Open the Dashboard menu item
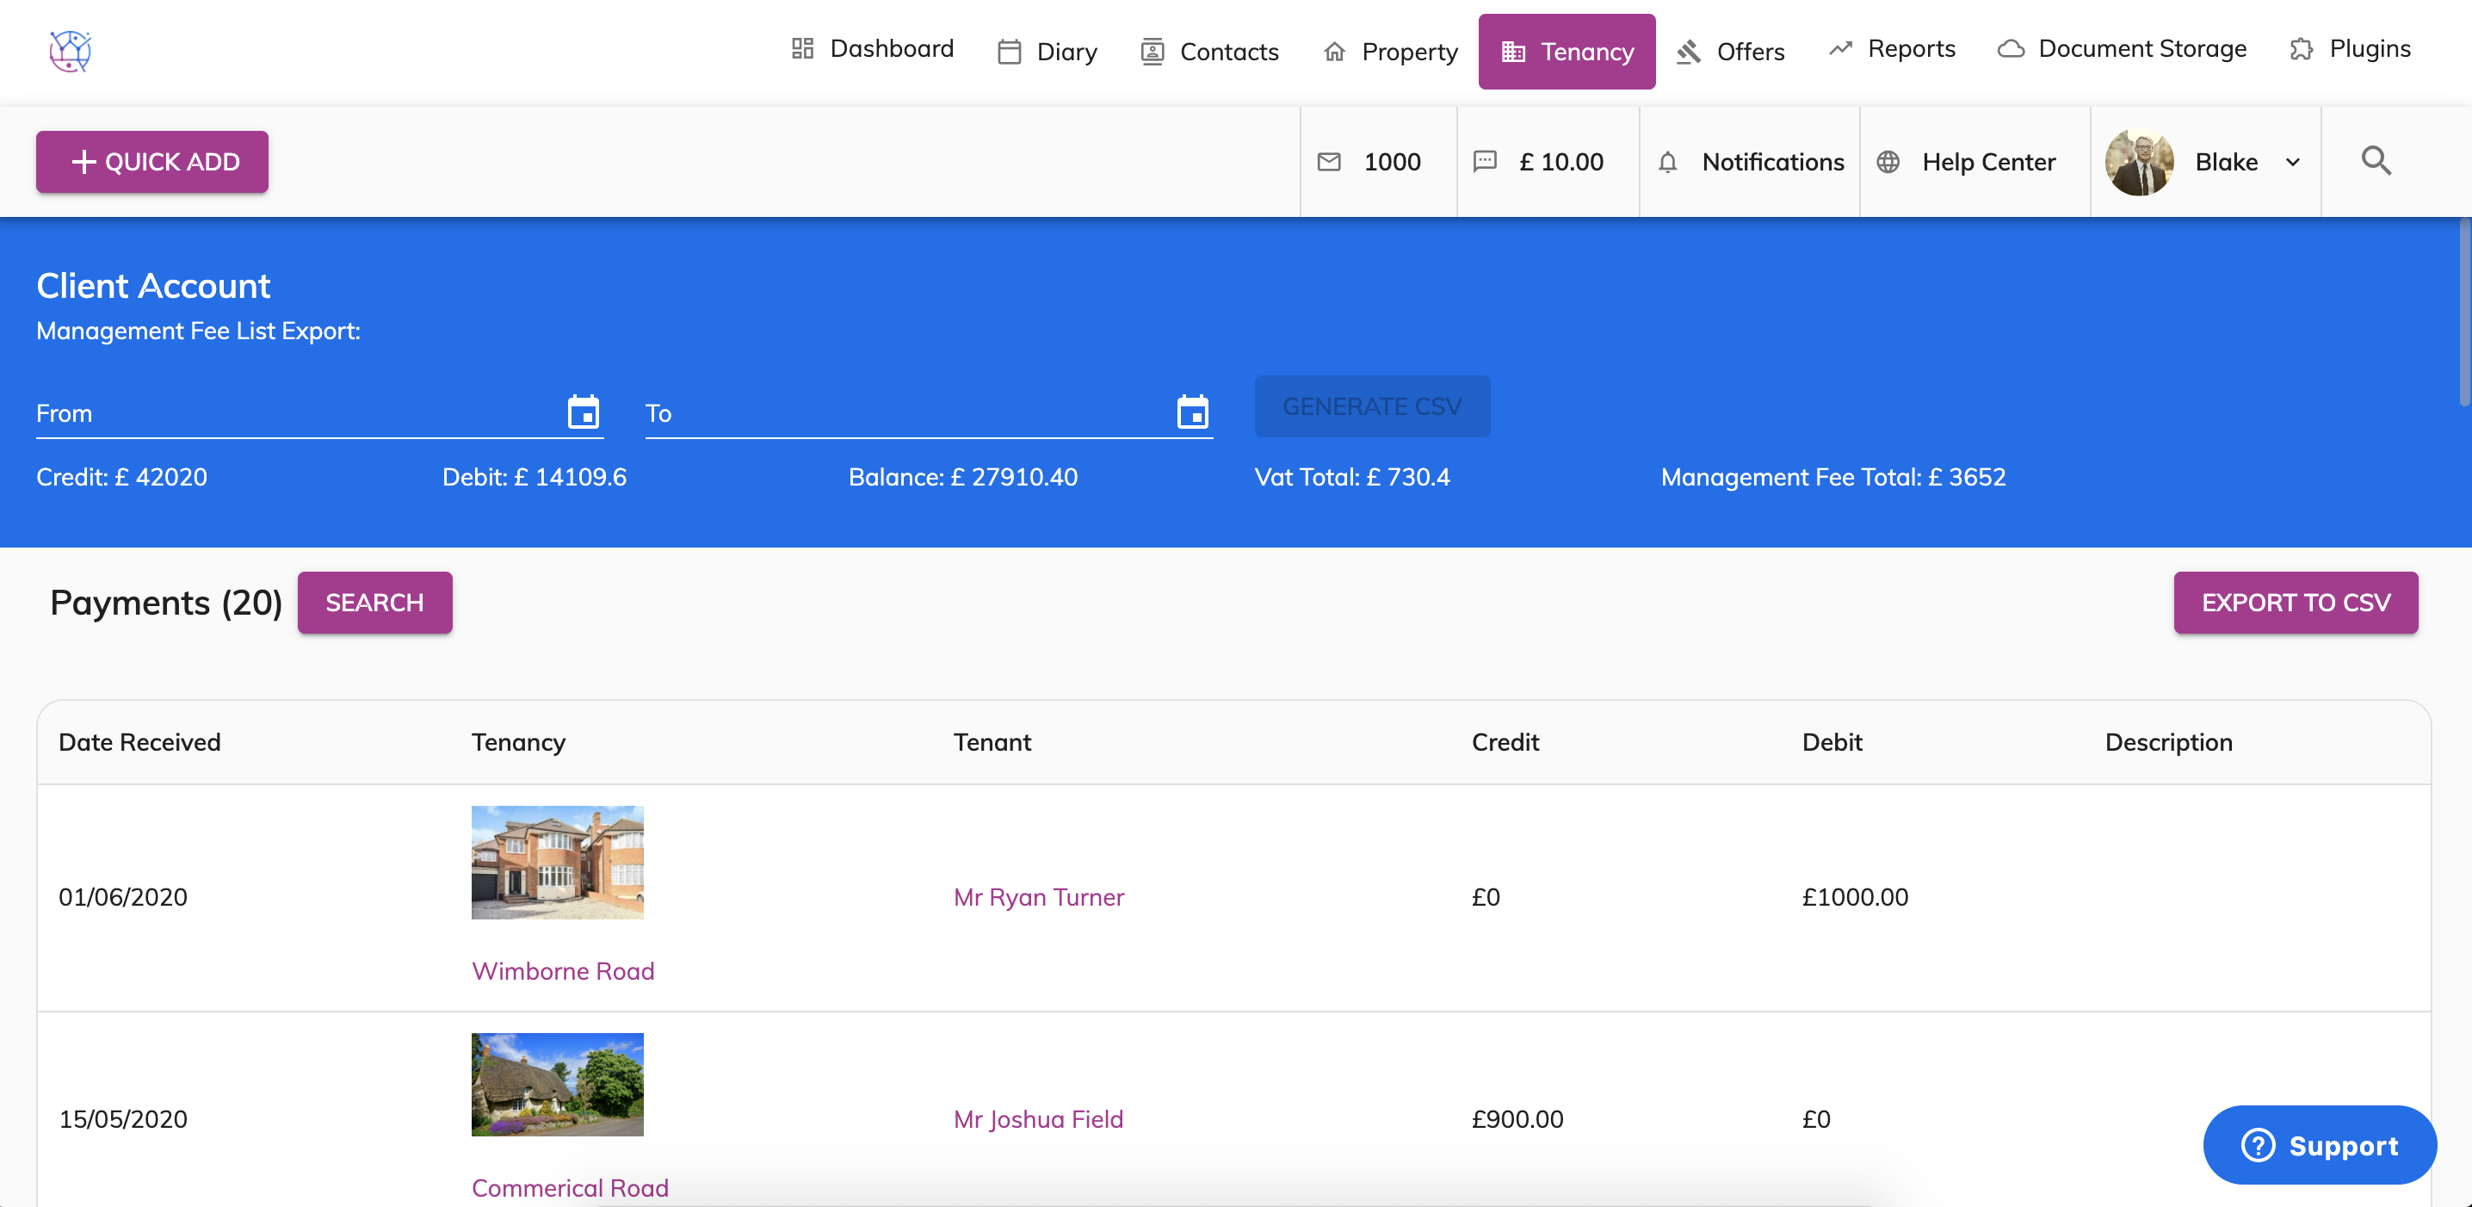Screen dimensions: 2472x1207 tap(872, 49)
